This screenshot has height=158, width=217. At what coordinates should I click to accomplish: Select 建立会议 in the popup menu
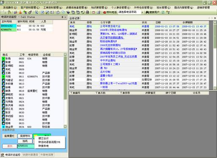coord(43,139)
